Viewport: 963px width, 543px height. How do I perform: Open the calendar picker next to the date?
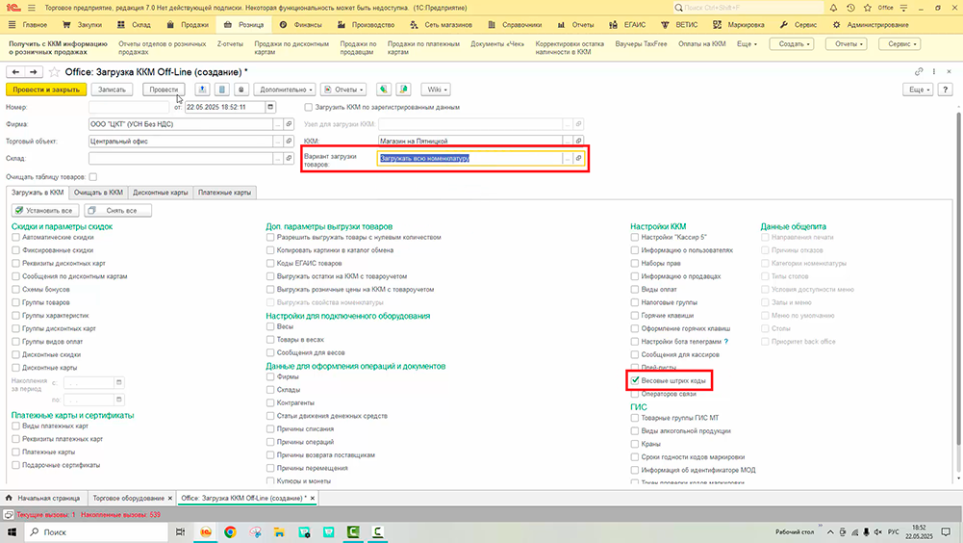pyautogui.click(x=270, y=107)
